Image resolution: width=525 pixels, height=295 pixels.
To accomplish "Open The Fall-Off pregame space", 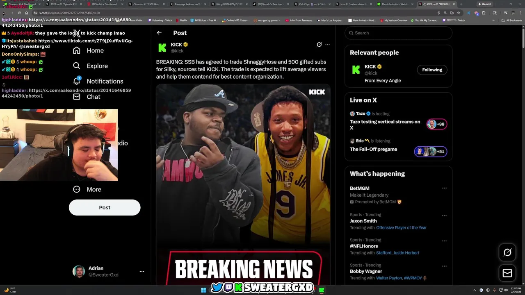I will coord(373,149).
